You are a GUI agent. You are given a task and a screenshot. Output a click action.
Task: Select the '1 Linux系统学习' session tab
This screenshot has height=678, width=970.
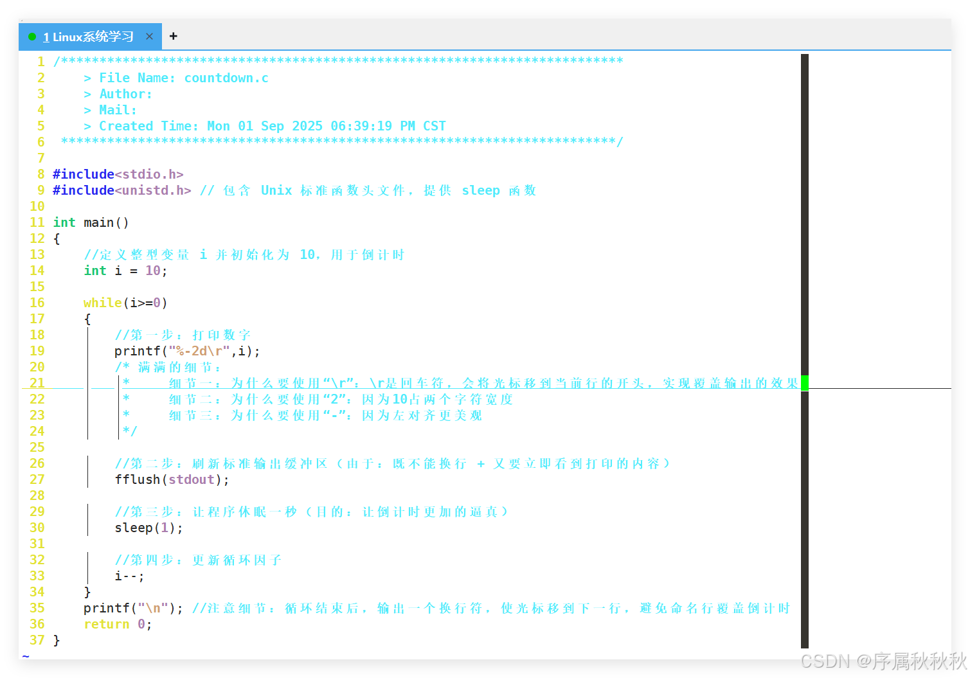click(x=89, y=37)
